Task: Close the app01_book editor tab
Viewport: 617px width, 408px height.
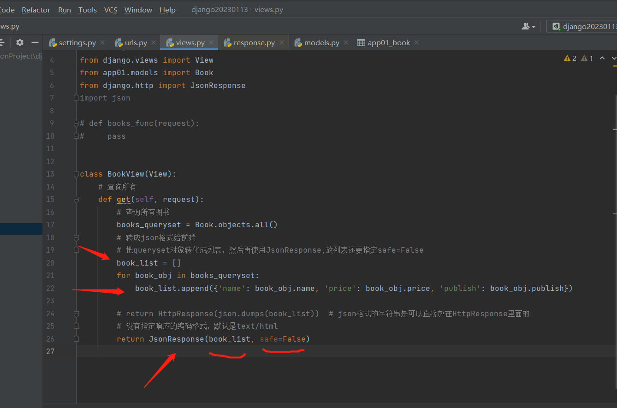Action: point(416,42)
